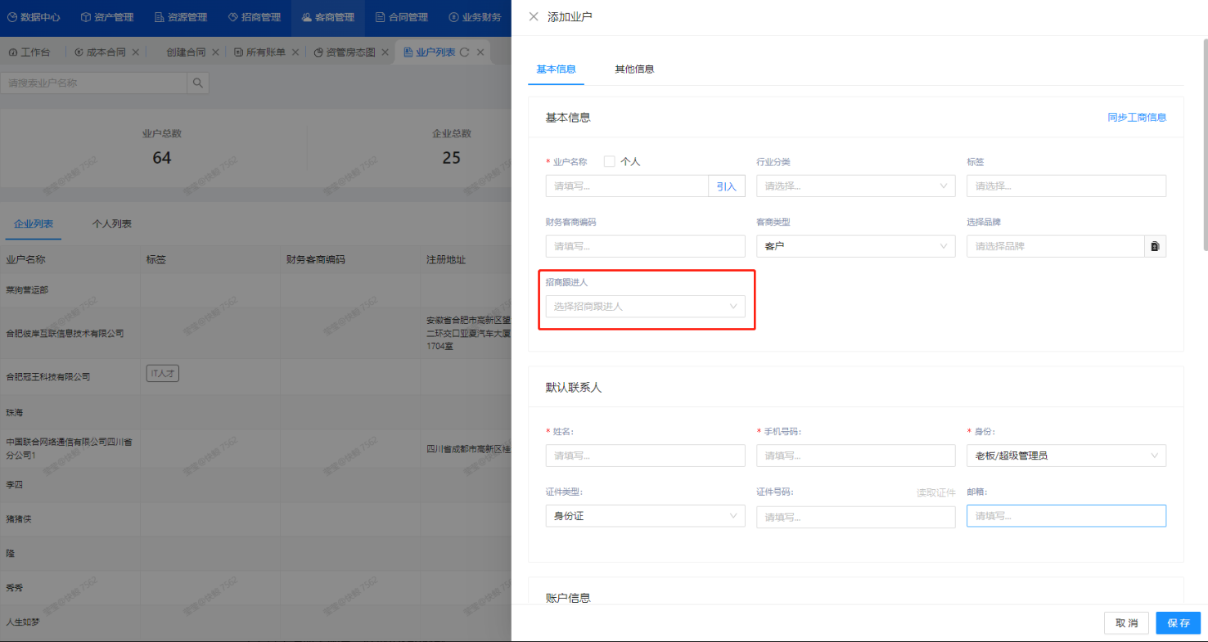The width and height of the screenshot is (1208, 642).
Task: Focus the 手机号码 input field
Action: (855, 456)
